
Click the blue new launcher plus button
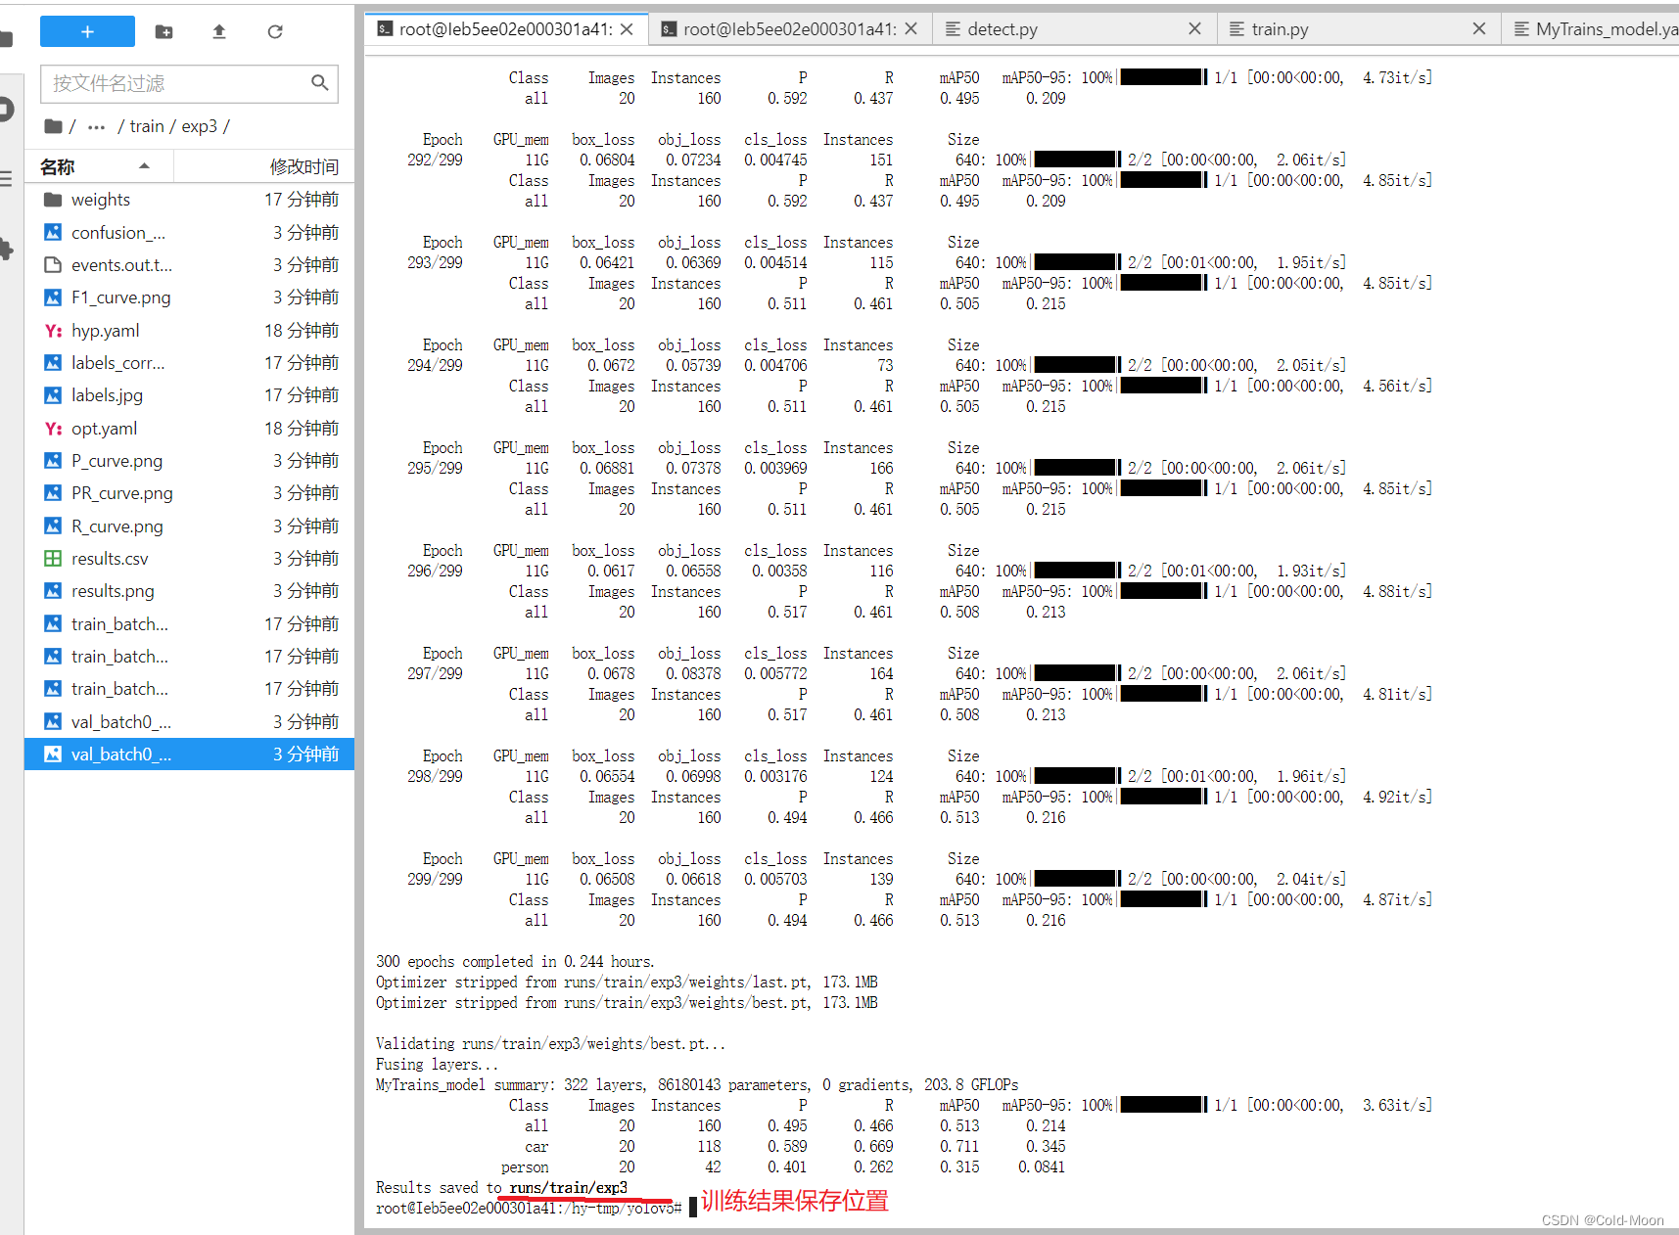click(87, 31)
